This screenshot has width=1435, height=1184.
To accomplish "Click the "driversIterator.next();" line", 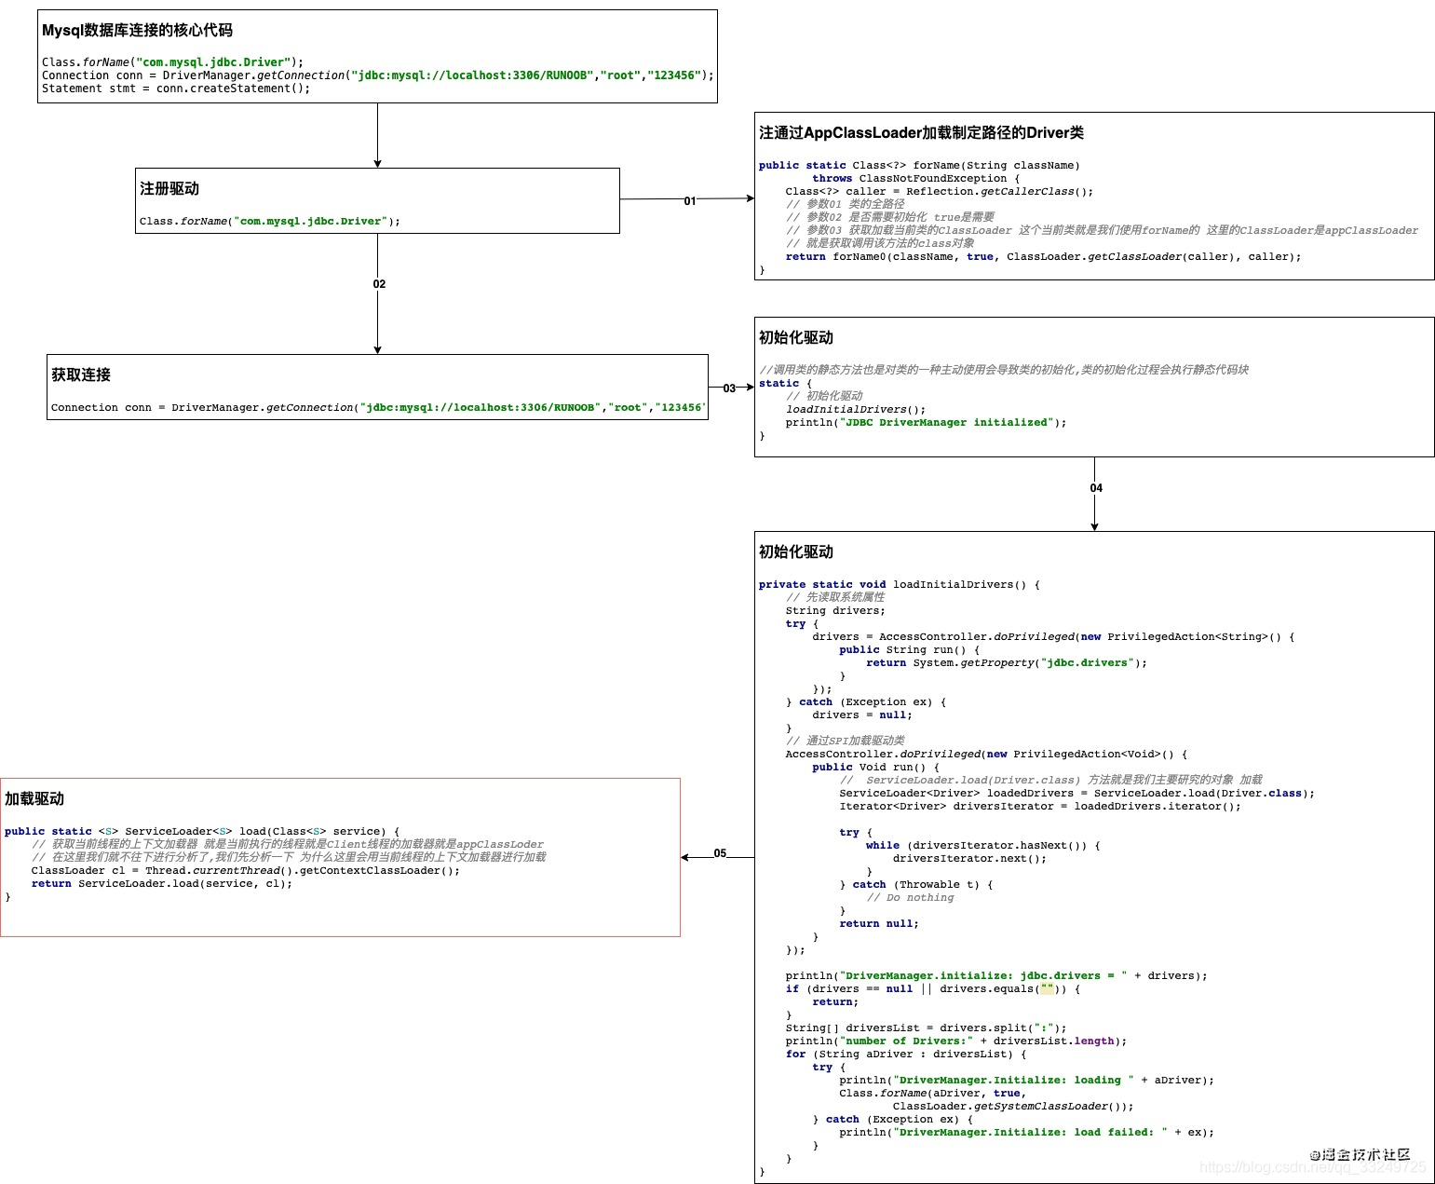I will pos(969,858).
